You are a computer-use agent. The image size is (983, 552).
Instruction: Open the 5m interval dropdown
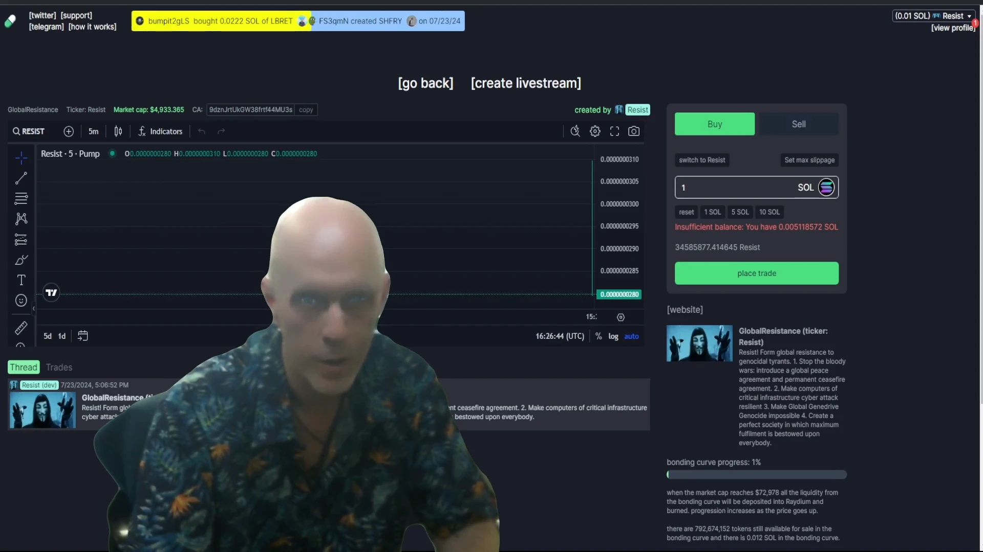[93, 131]
